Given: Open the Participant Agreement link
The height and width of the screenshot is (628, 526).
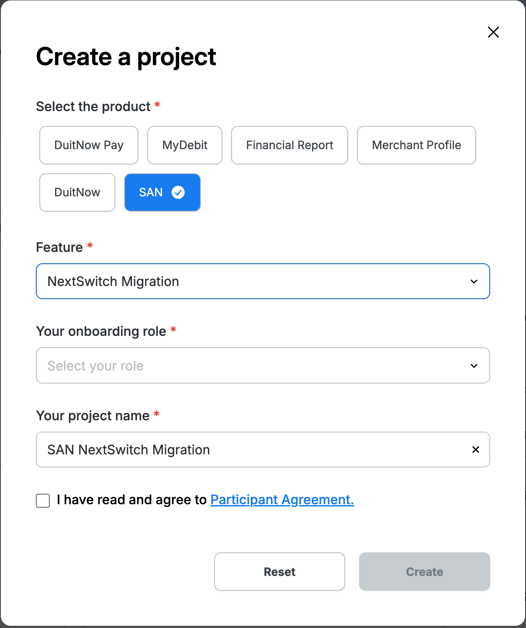Looking at the screenshot, I should [282, 500].
